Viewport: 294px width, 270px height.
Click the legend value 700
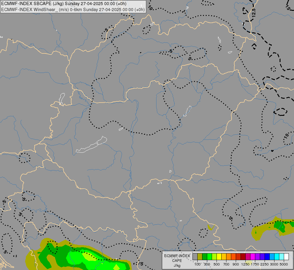coord(226,264)
